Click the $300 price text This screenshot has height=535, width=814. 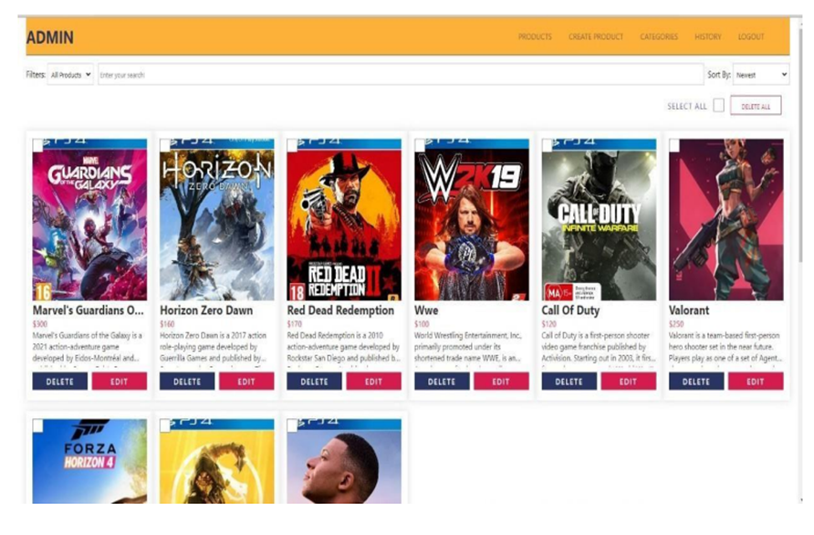coord(40,323)
